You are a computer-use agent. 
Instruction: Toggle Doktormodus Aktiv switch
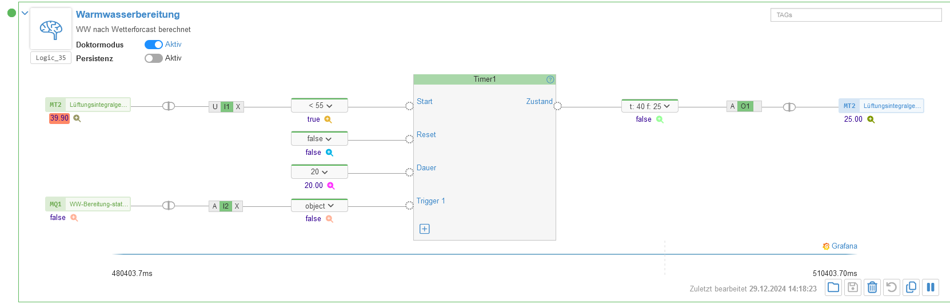click(x=154, y=45)
